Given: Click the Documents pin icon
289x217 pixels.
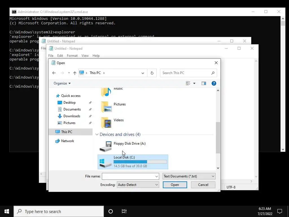Looking at the screenshot, I should click(90, 109).
